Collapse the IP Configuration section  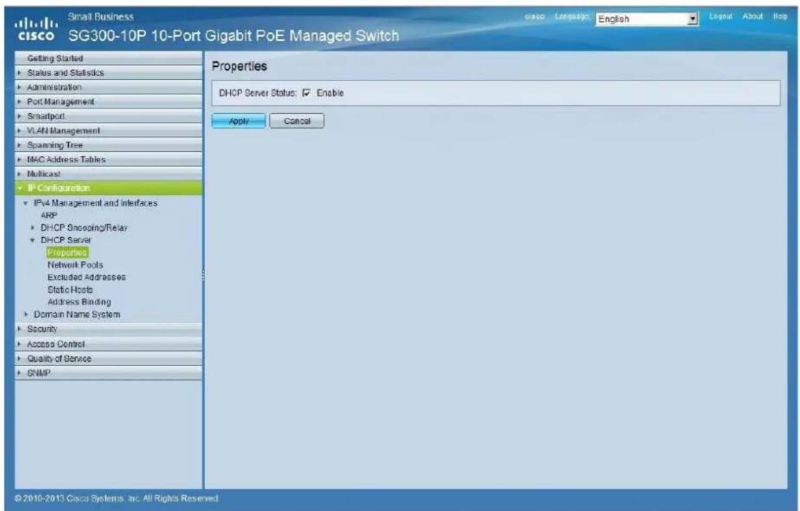[108, 189]
